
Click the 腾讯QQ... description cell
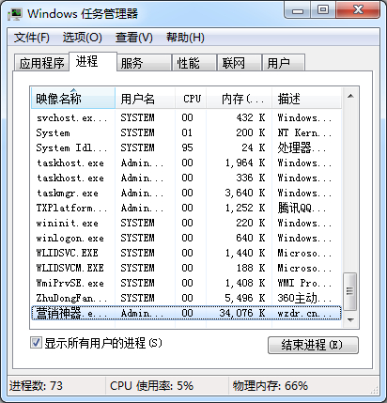click(302, 208)
